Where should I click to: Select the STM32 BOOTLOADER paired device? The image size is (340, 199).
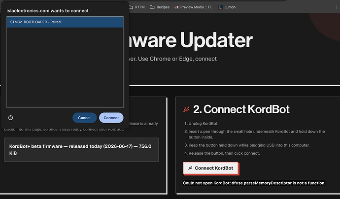tap(65, 22)
